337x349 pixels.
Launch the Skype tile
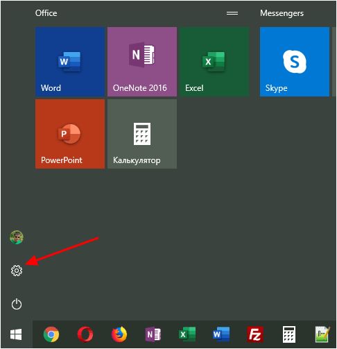[x=295, y=62]
